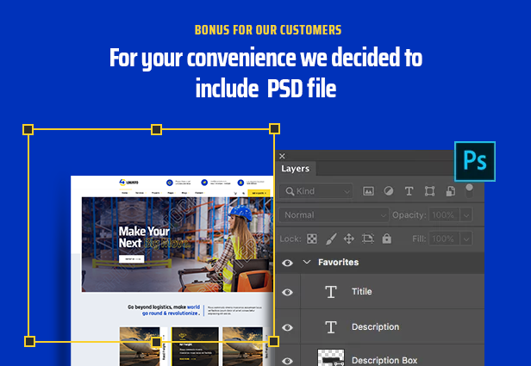The height and width of the screenshot is (366, 531).
Task: Click the third blue contact icon in mockup
Action: 241,183
